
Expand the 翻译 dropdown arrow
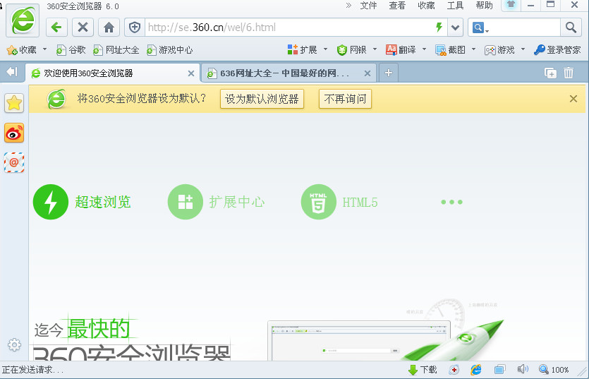(424, 49)
